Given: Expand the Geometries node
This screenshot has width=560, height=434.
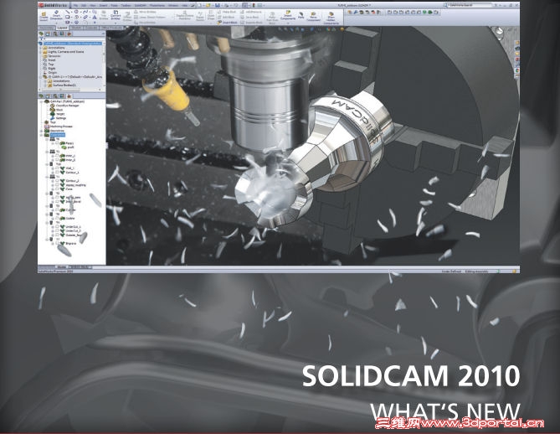Looking at the screenshot, I should tap(41, 131).
